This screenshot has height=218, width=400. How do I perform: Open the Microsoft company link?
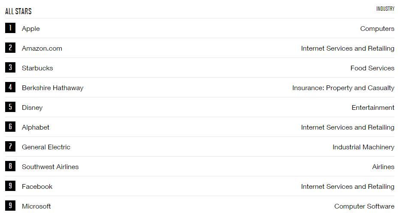pos(36,206)
